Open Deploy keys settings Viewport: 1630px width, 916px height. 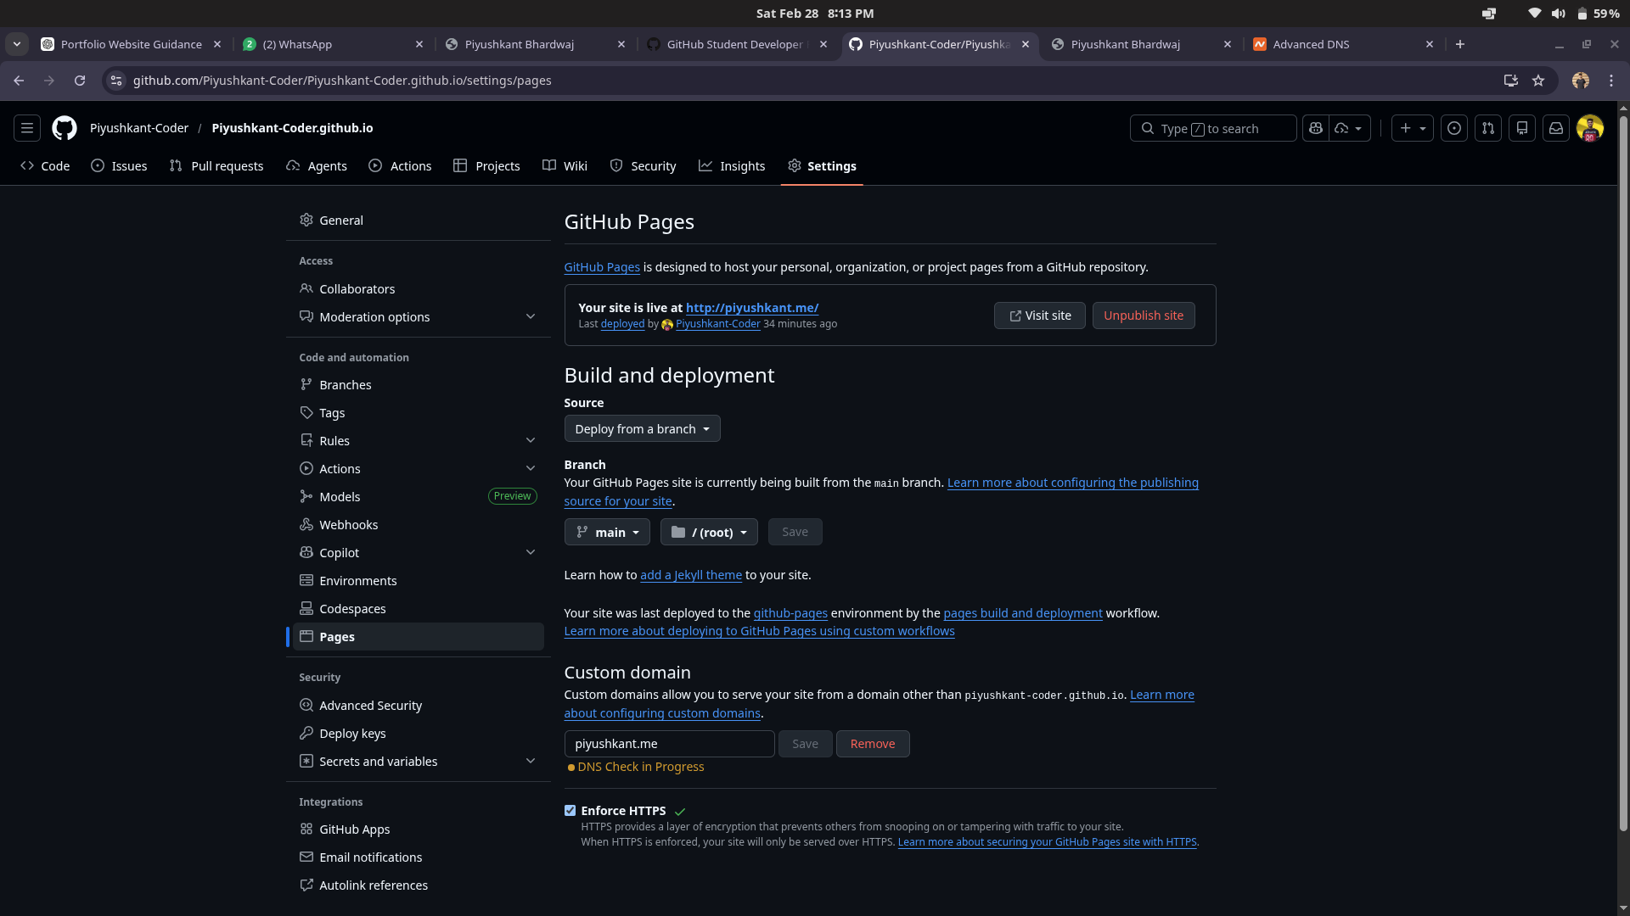pyautogui.click(x=419, y=734)
